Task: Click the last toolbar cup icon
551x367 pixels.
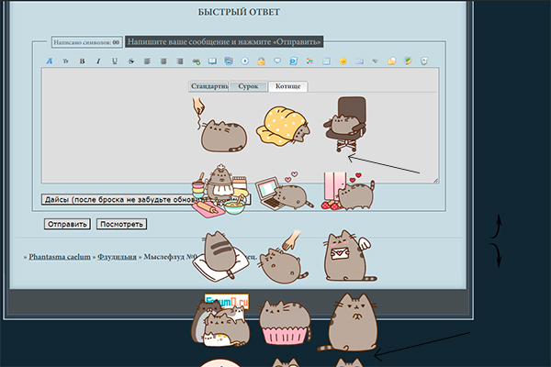Action: [424, 61]
